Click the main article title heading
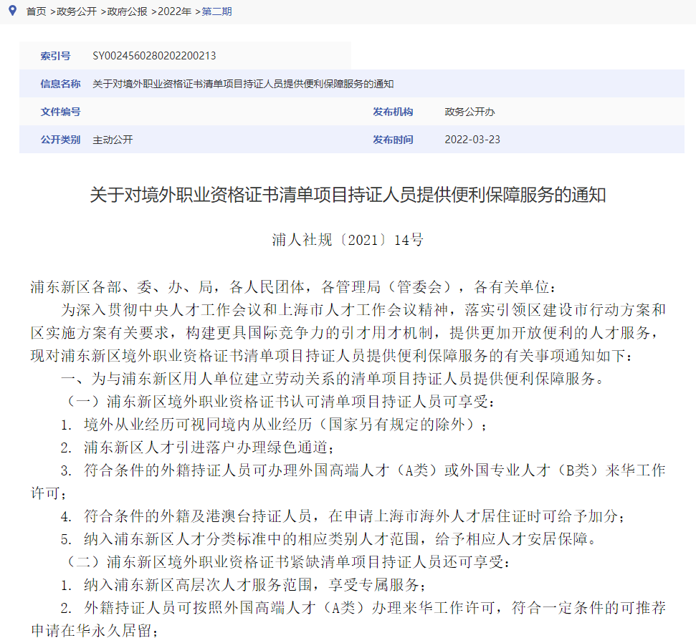The width and height of the screenshot is (696, 638). coord(348,195)
